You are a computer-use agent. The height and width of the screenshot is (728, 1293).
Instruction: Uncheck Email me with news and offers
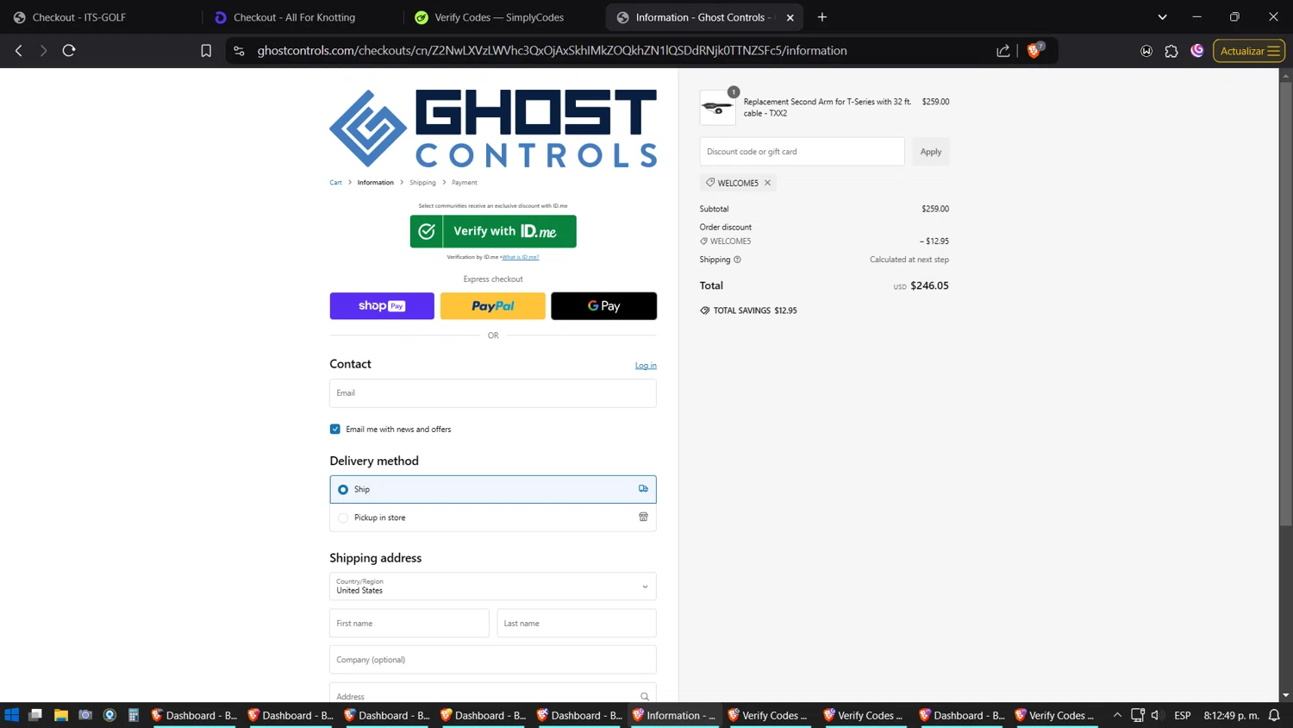[335, 430]
